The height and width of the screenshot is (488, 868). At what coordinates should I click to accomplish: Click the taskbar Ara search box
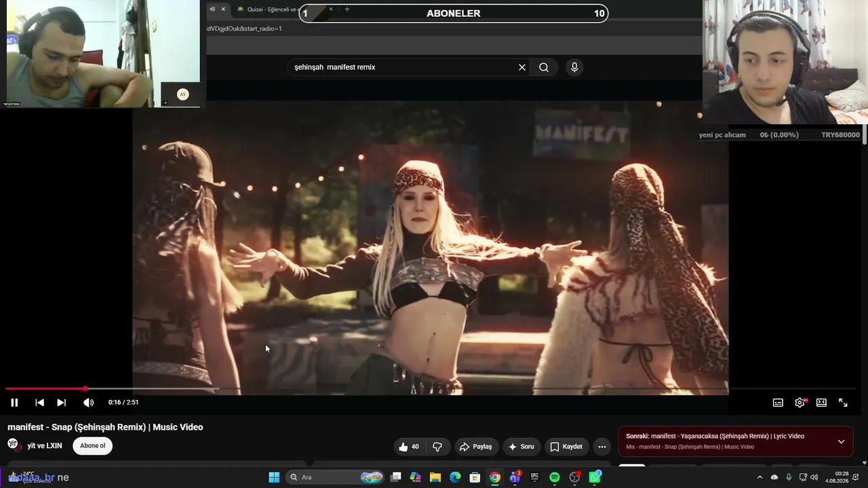pyautogui.click(x=335, y=477)
